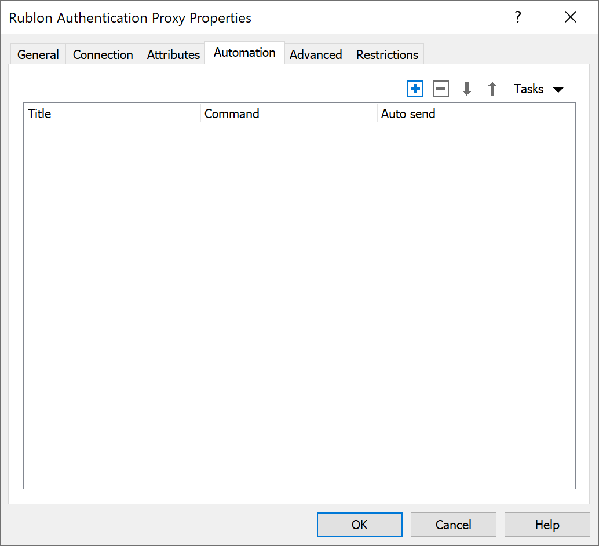Confirm with the OK button
Viewport: 599px width, 546px height.
pos(359,525)
